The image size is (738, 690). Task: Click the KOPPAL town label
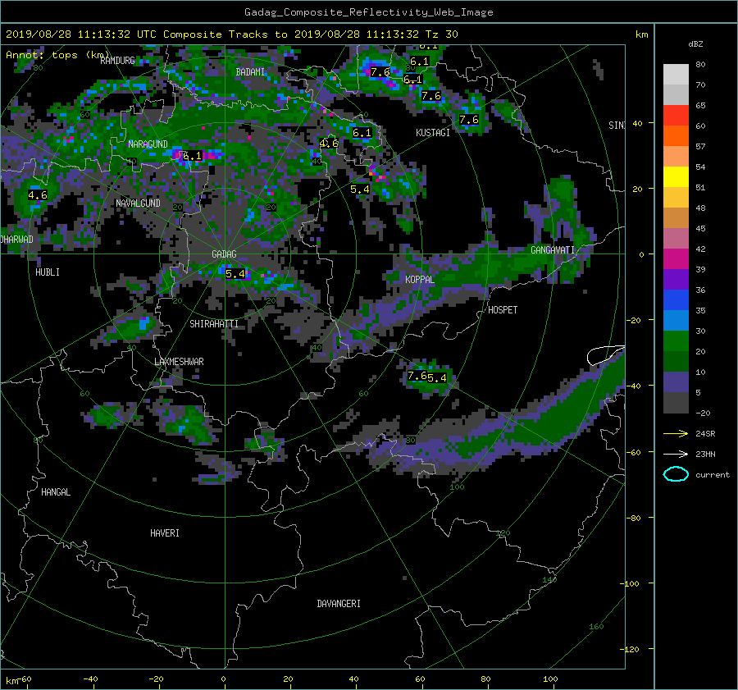tap(420, 280)
